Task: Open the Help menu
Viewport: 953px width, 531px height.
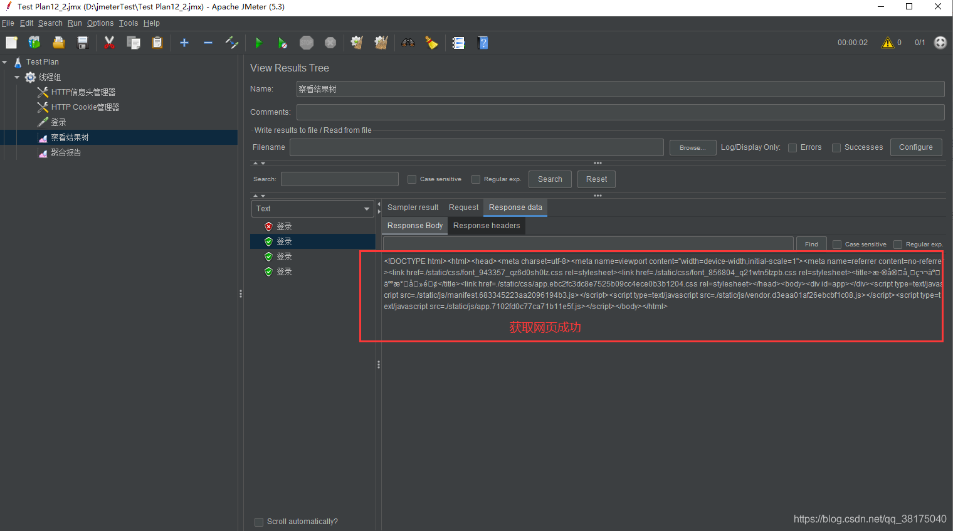Action: pyautogui.click(x=152, y=23)
